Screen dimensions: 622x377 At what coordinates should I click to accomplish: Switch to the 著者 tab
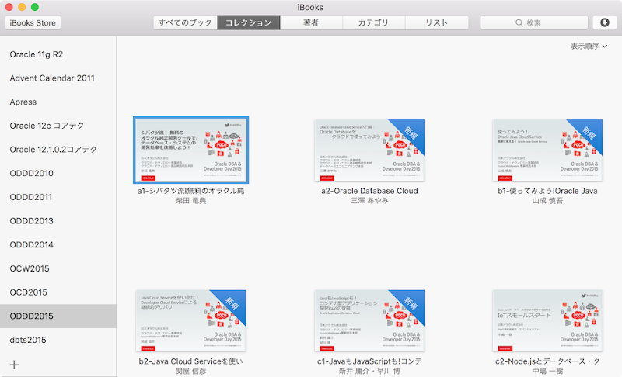pos(311,22)
